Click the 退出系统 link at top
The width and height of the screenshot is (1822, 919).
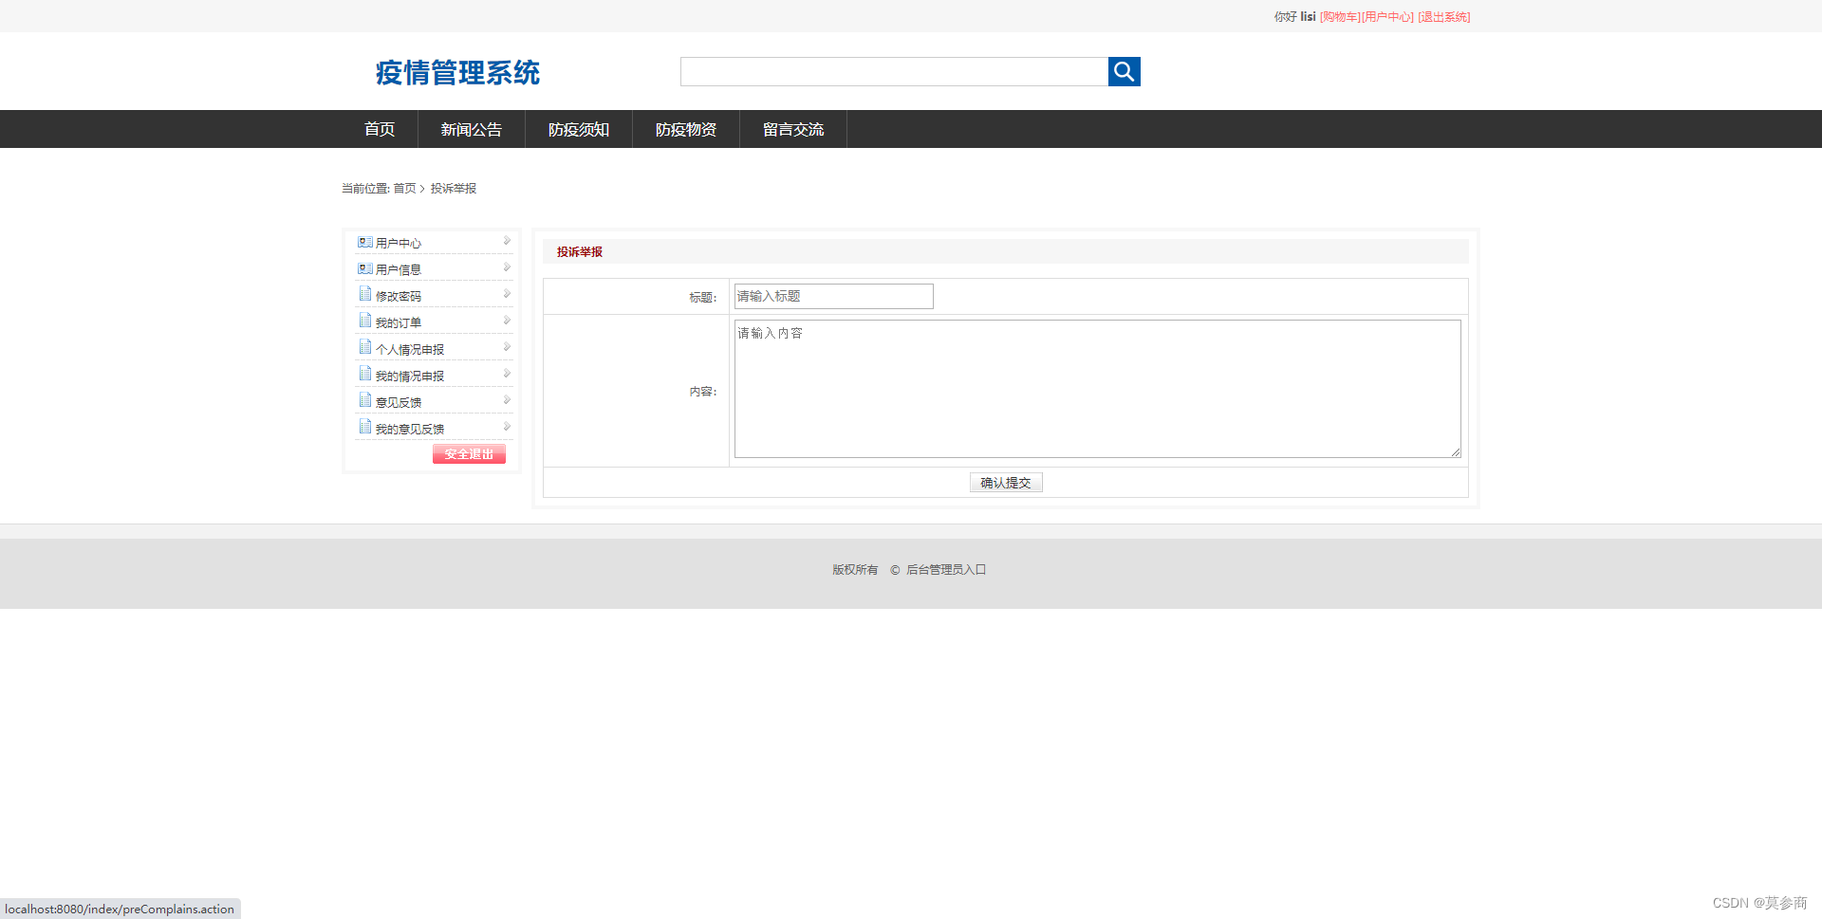(x=1444, y=17)
